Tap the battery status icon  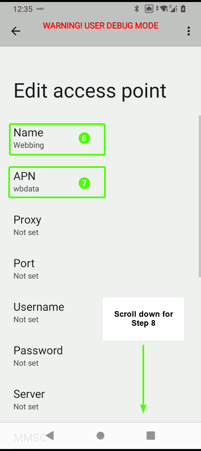(183, 9)
